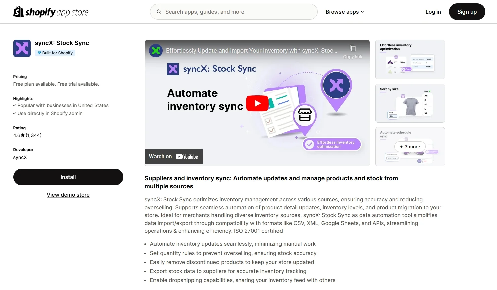Click 'Popular with businesses in United States' text
497x290 pixels.
click(x=63, y=105)
